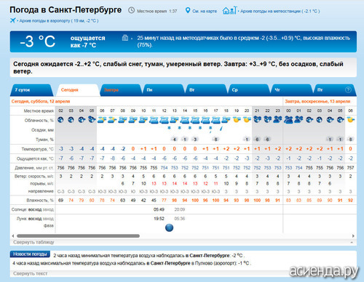
Task: Click the sunny icon at hour 19
Action: click(237, 119)
